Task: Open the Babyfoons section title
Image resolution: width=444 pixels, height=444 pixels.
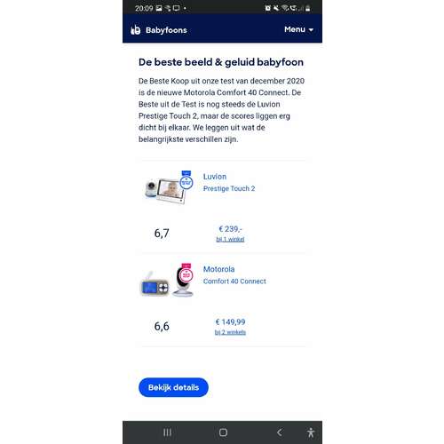Action: (166, 30)
